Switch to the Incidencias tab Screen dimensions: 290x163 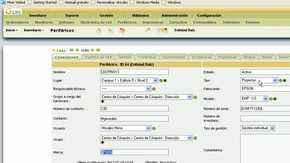202,57
